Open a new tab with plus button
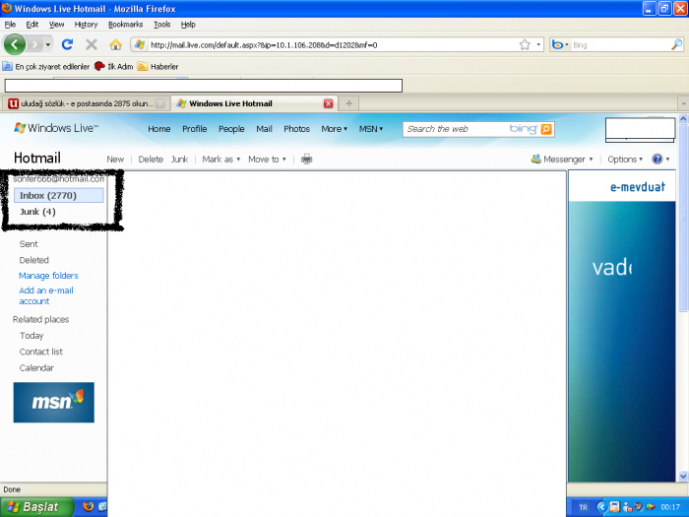Viewport: 689px width, 517px height. click(x=348, y=103)
